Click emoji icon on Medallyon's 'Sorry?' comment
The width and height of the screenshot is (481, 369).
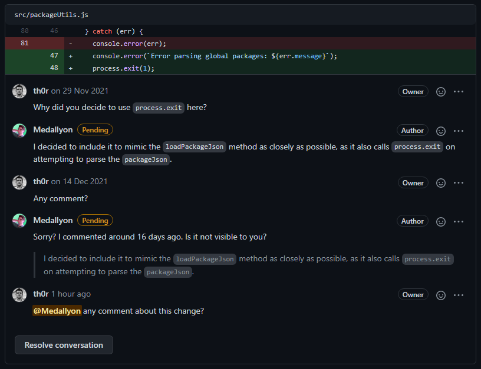[x=440, y=221]
